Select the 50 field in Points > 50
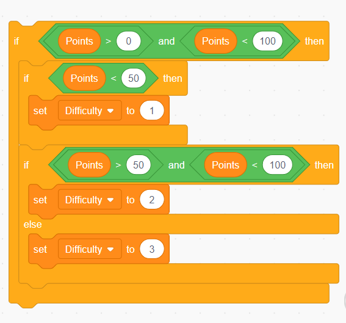Screen dimensions: 346x323 (139, 165)
